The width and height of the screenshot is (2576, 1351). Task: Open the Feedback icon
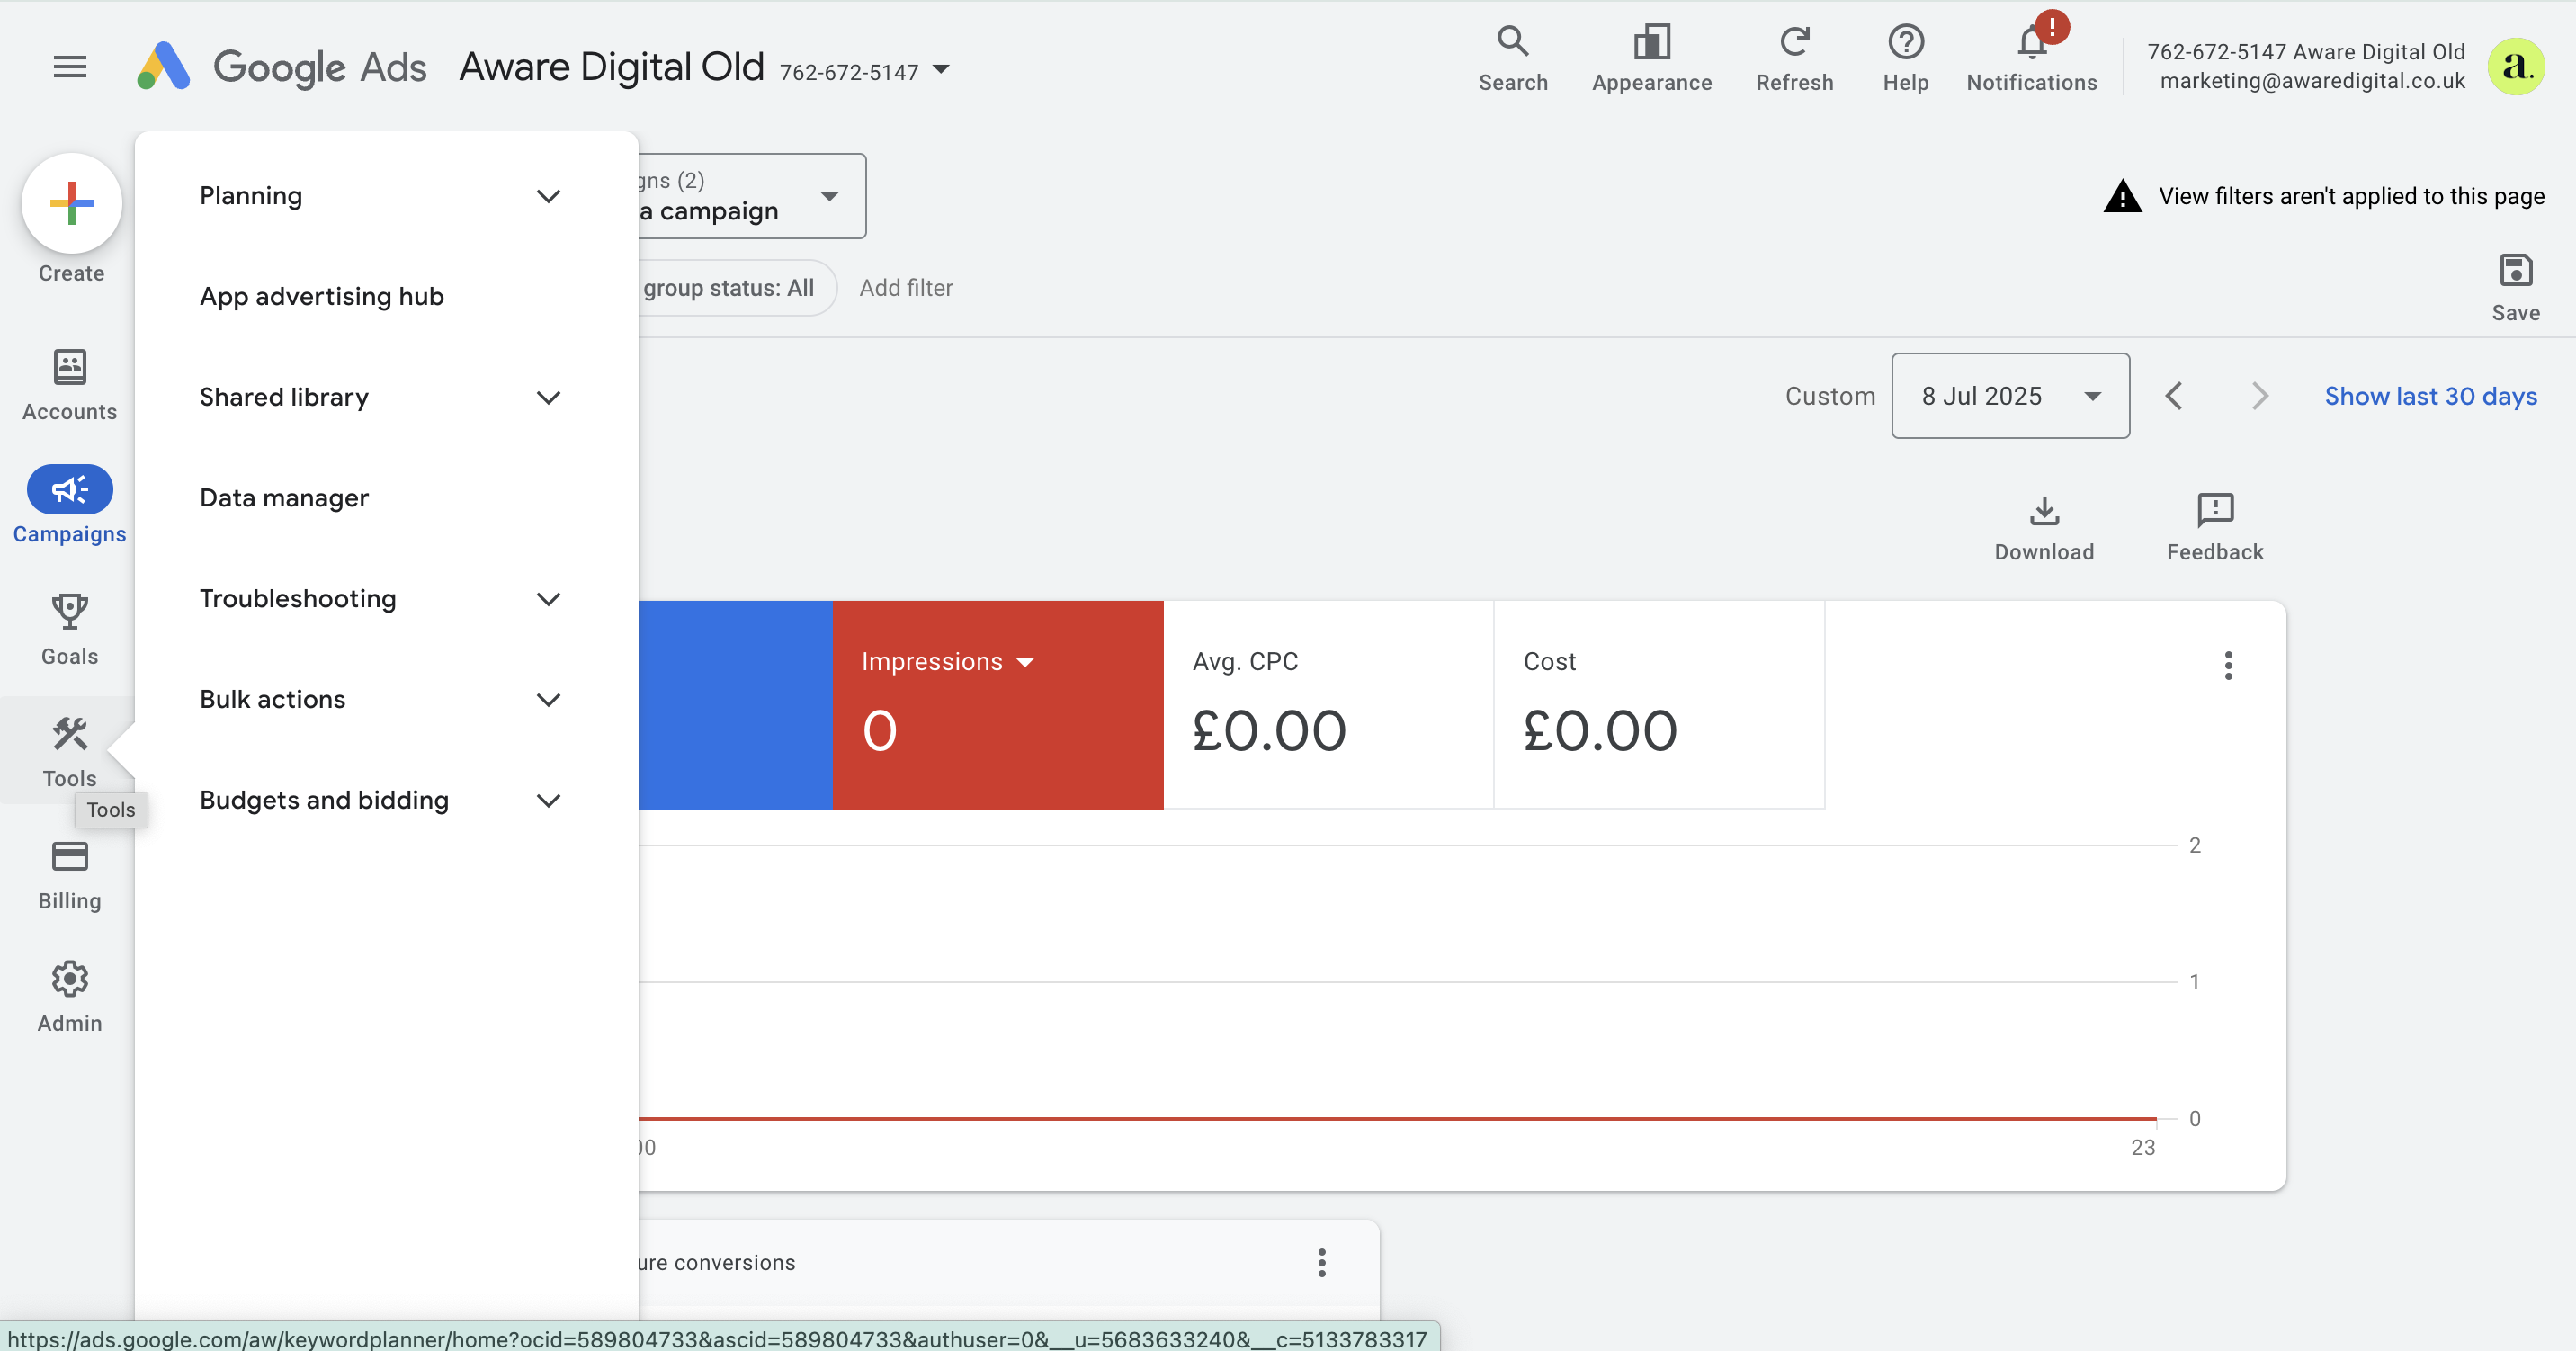coord(2215,528)
